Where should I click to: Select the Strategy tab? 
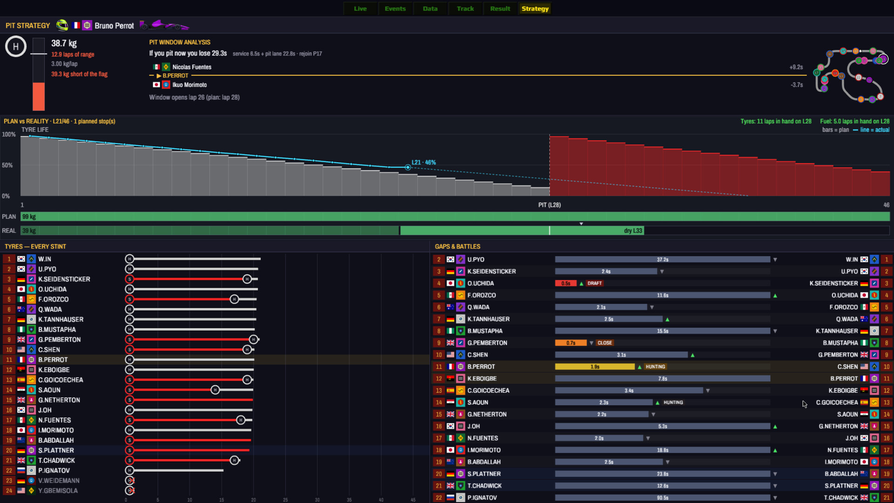tap(535, 8)
